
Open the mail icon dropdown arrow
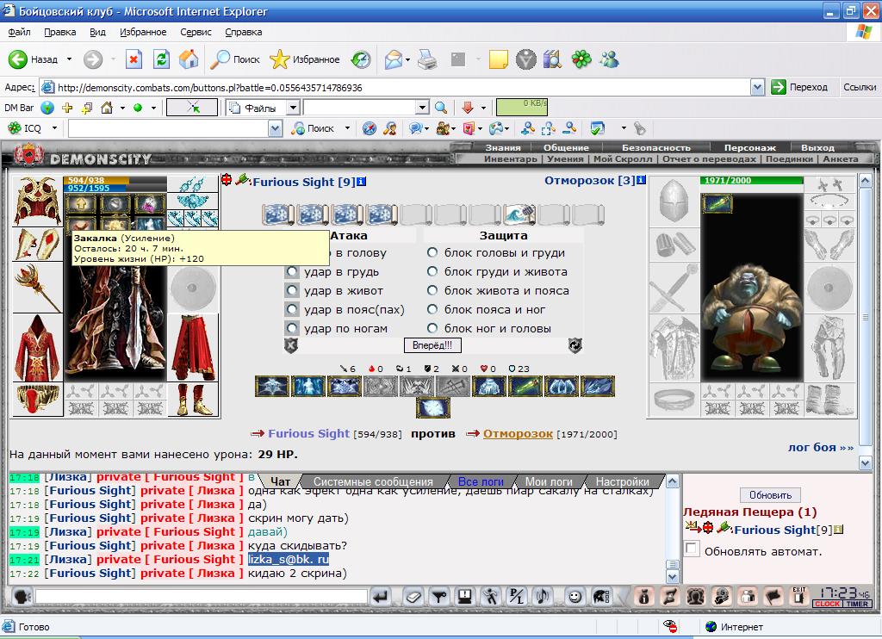click(x=407, y=59)
